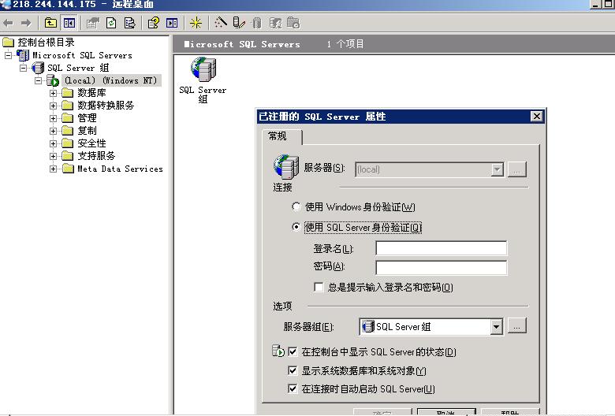Click the 取消 button in dialog
Image resolution: width=615 pixels, height=416 pixels.
tap(446, 412)
